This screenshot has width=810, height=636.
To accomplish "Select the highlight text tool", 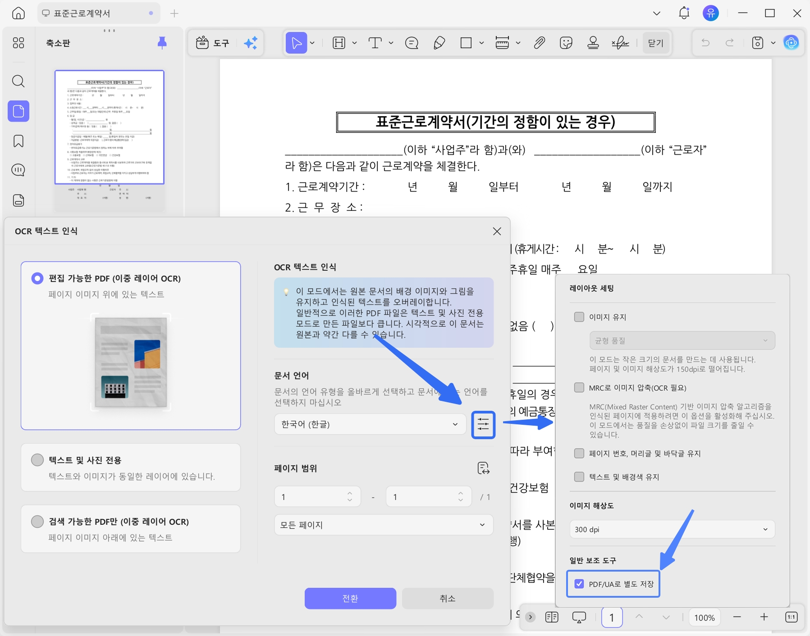I will point(339,43).
